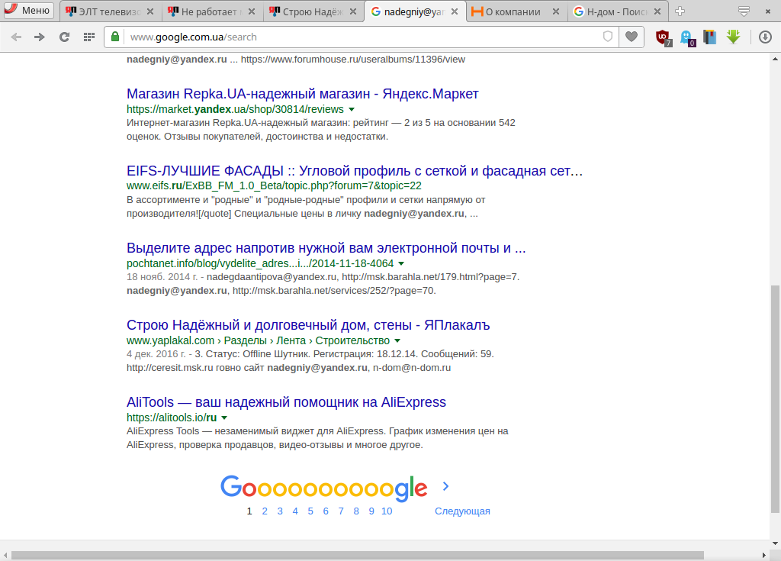Open Выделите адрес напротив нужной result

pyautogui.click(x=326, y=248)
